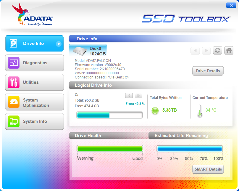Viewport: 239px width, 191px height.
Task: Click the 'Firmware version: V9002s40' line
Action: (x=98, y=65)
